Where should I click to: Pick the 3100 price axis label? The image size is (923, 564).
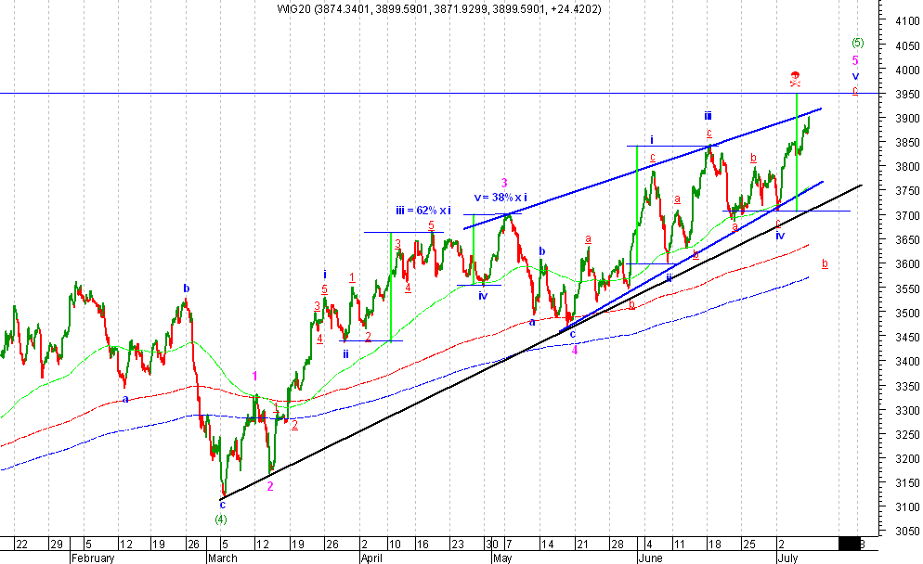point(906,507)
